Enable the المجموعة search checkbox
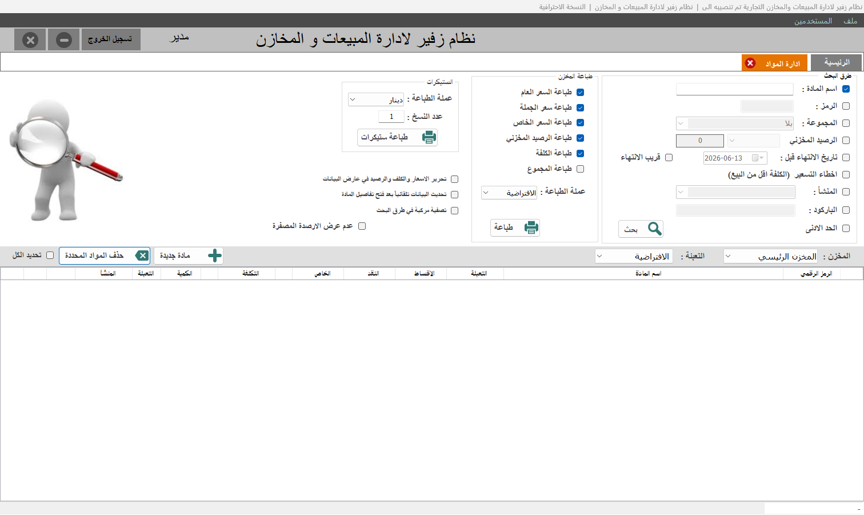The width and height of the screenshot is (864, 515). (x=846, y=123)
